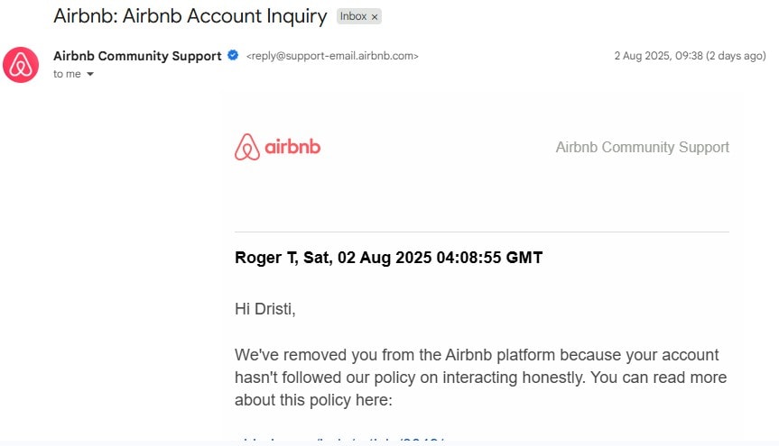779x446 pixels.
Task: Click the sender name Airbnb Community Support
Action: [137, 56]
